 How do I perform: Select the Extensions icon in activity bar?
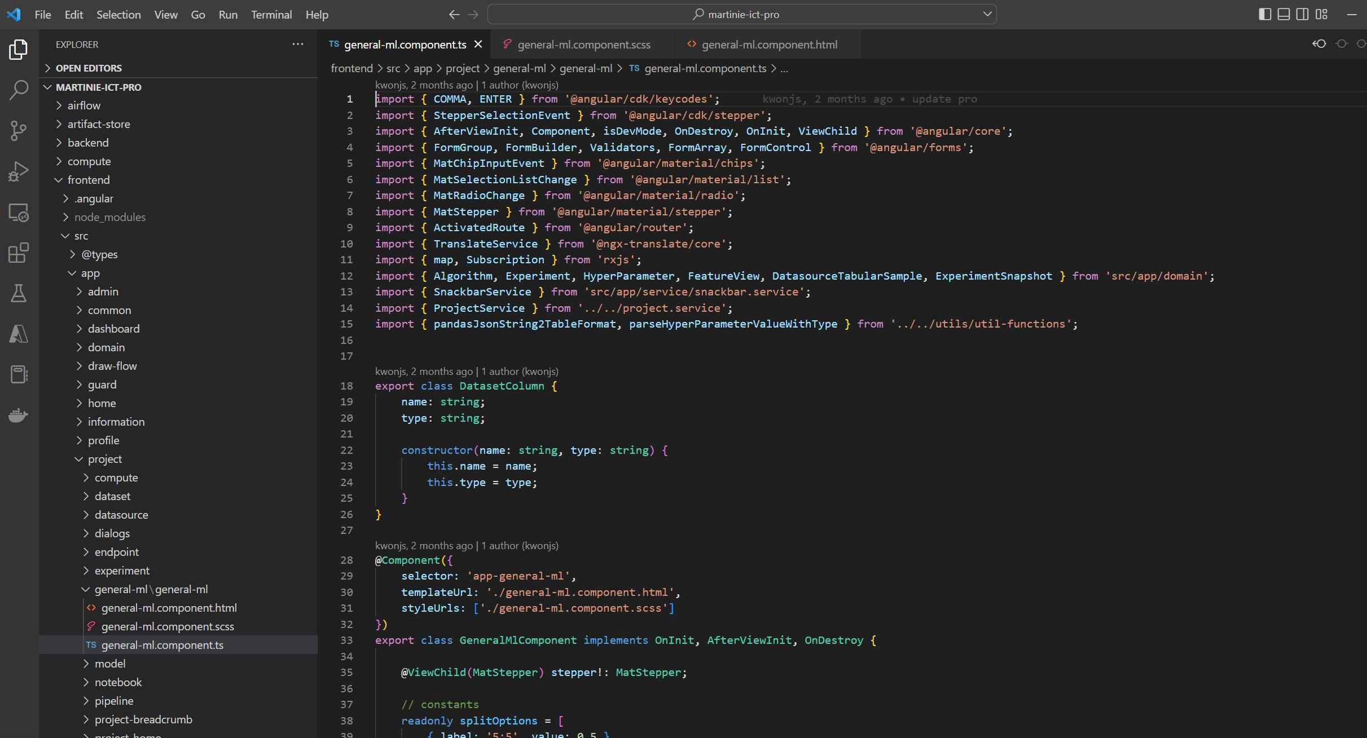[x=19, y=254]
